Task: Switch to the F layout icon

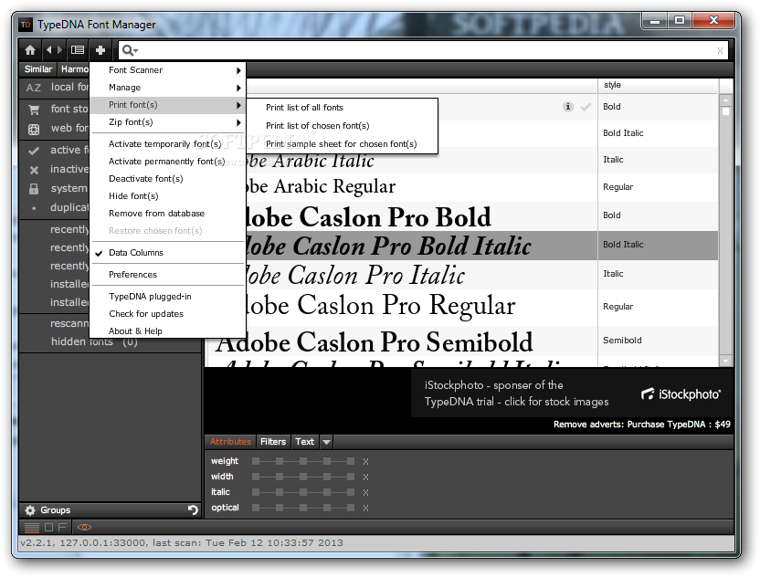Action: click(62, 527)
